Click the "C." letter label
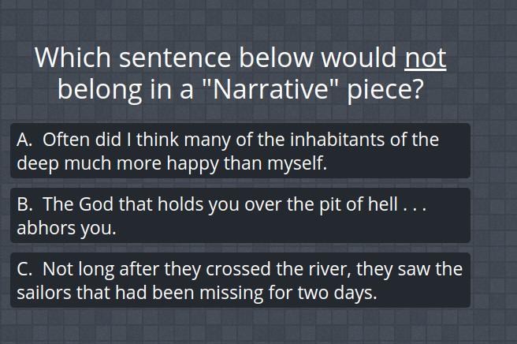This screenshot has width=517, height=344. [24, 269]
